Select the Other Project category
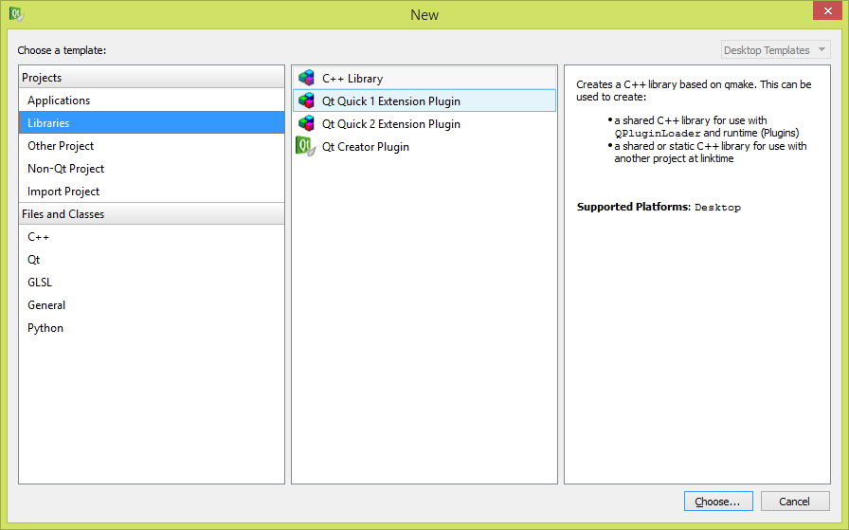 click(x=152, y=146)
